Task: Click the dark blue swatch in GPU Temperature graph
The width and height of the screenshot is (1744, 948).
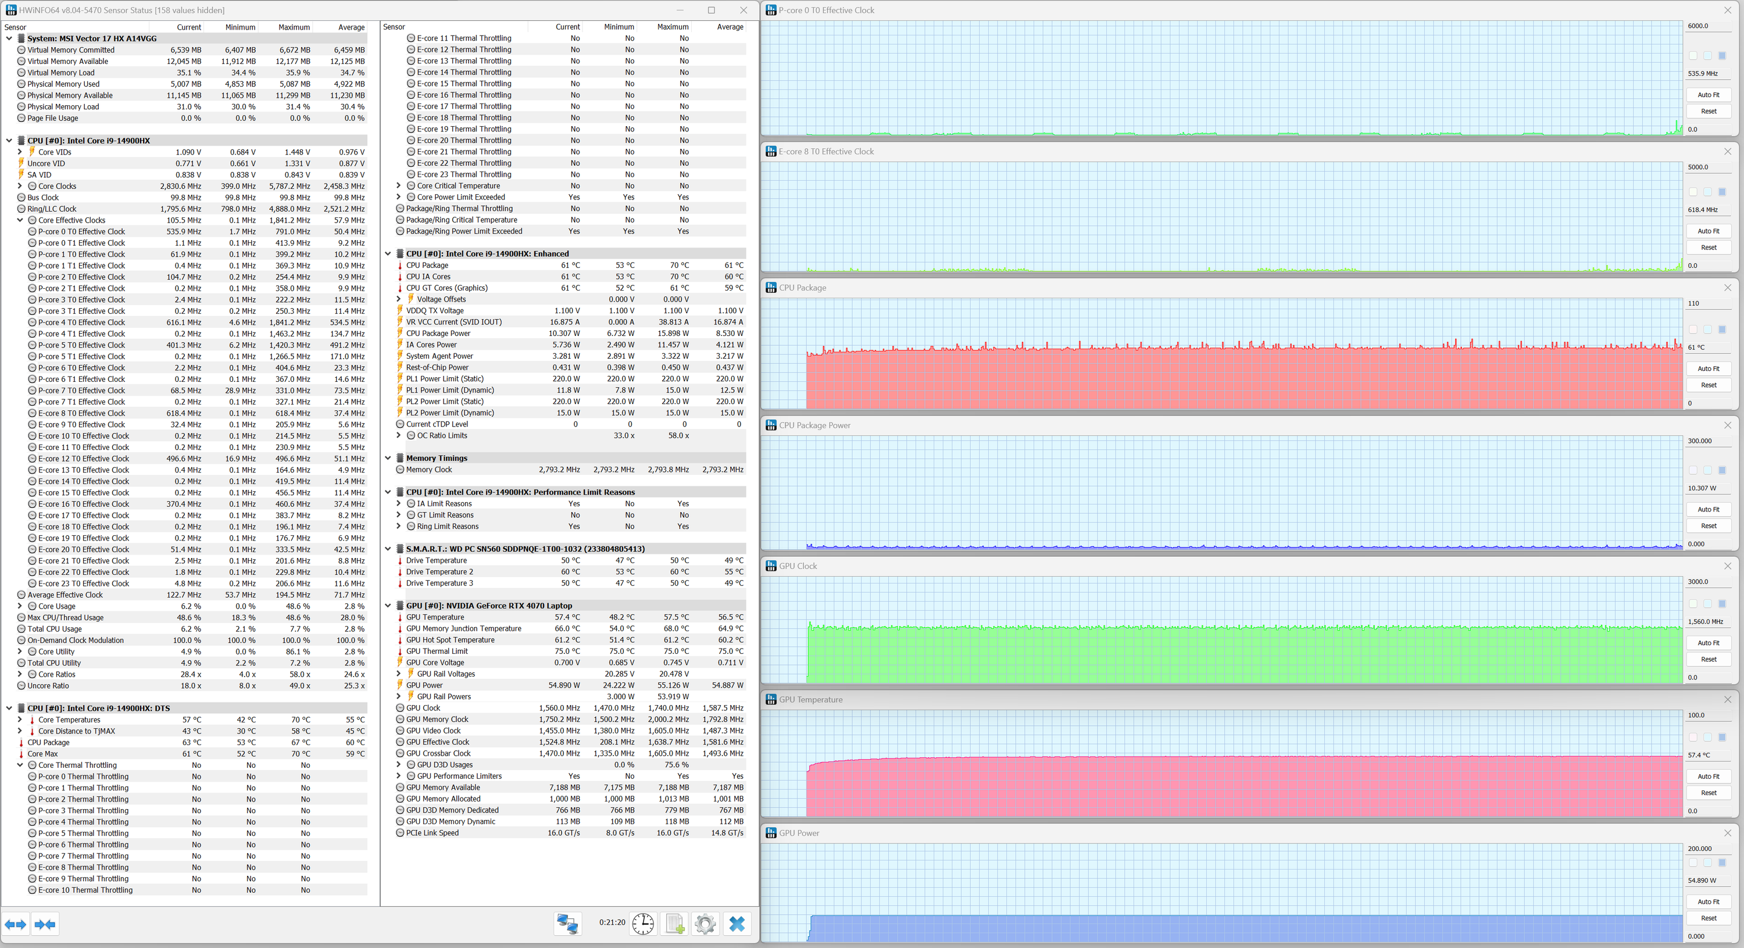Action: coord(1722,738)
